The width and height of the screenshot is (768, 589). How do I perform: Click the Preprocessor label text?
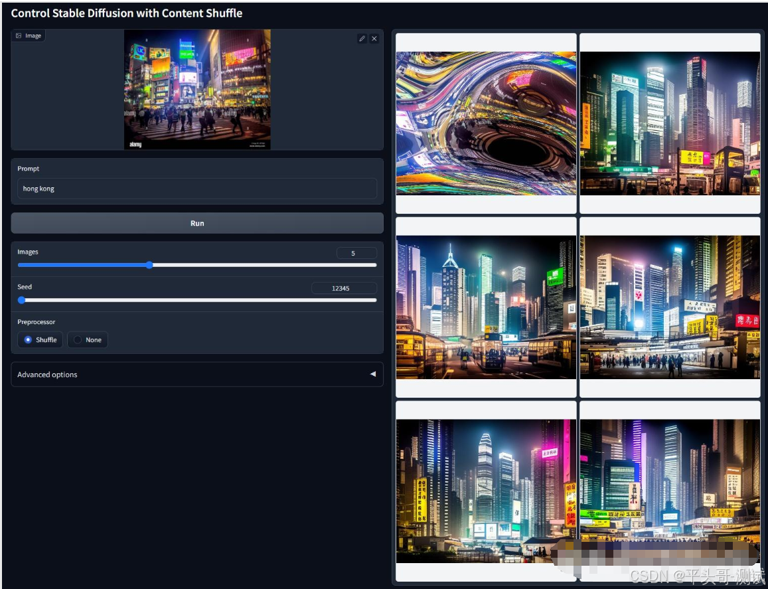coord(37,322)
